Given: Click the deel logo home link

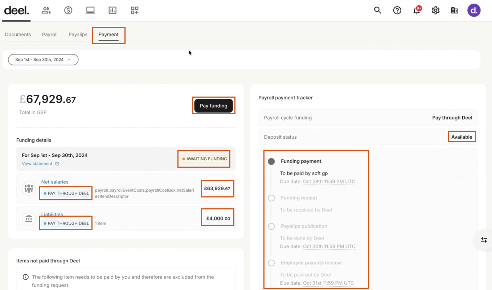Looking at the screenshot, I should [x=16, y=10].
